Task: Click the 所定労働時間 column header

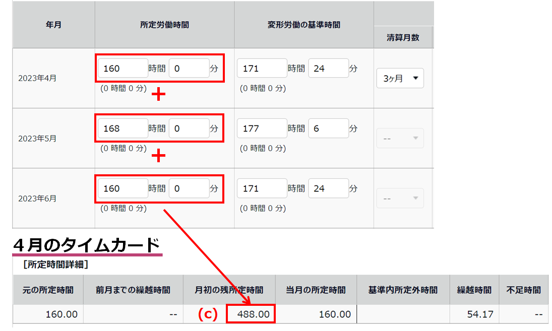Action: [x=164, y=25]
